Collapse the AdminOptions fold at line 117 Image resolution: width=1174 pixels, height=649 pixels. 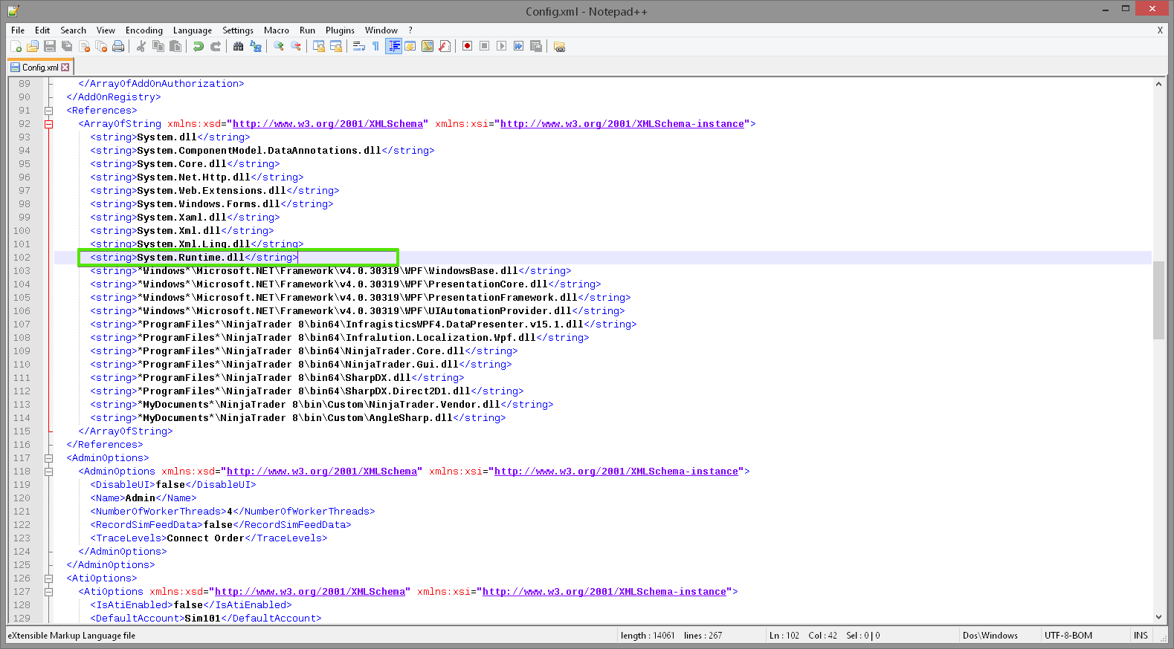pos(49,458)
